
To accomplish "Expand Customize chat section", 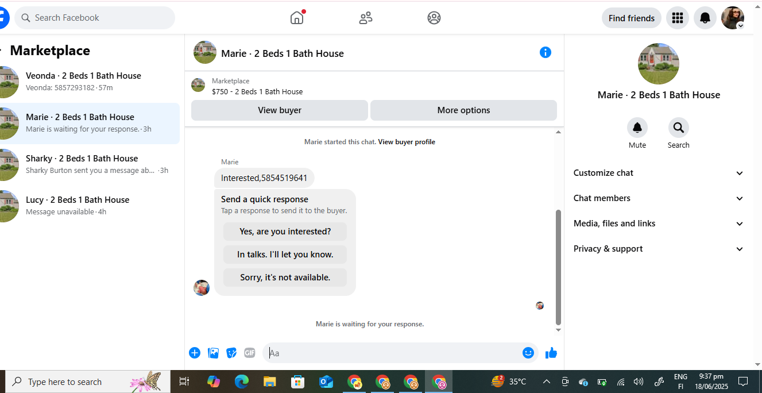I will click(x=659, y=173).
